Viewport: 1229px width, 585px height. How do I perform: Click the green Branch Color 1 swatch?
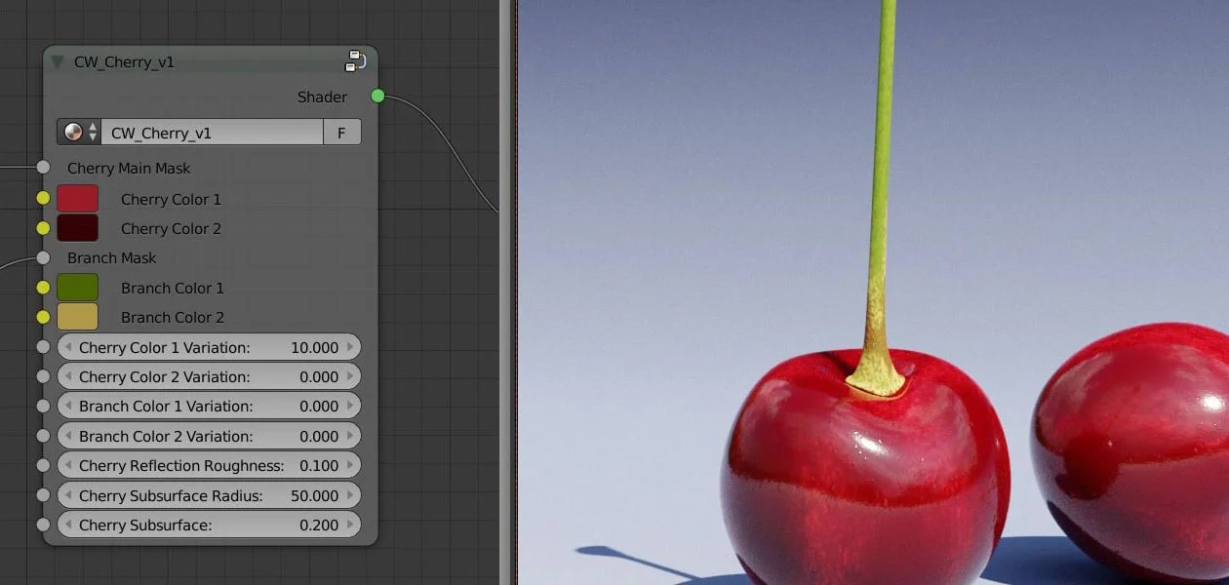[x=79, y=287]
